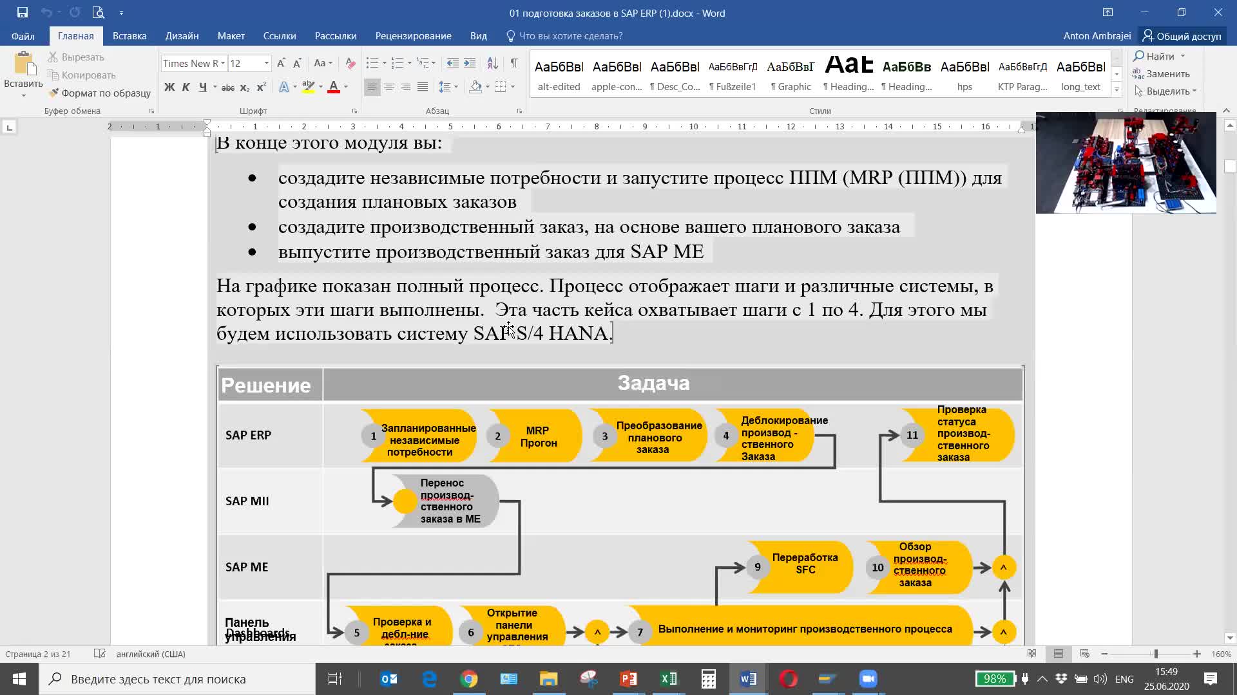1237x695 pixels.
Task: Click the zoom slider handle
Action: tap(1156, 654)
